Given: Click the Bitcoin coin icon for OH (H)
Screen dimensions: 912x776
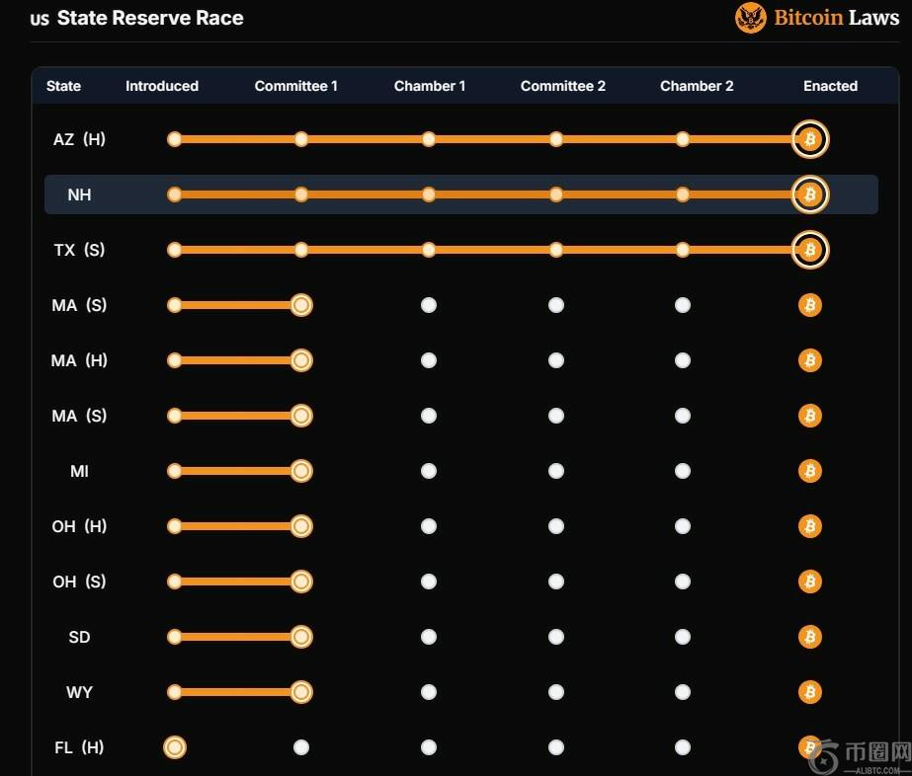Looking at the screenshot, I should pyautogui.click(x=809, y=526).
